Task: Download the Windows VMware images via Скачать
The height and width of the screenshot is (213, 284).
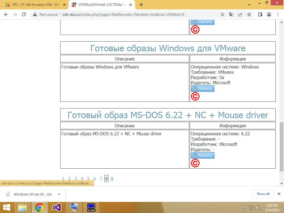Action: point(202,88)
